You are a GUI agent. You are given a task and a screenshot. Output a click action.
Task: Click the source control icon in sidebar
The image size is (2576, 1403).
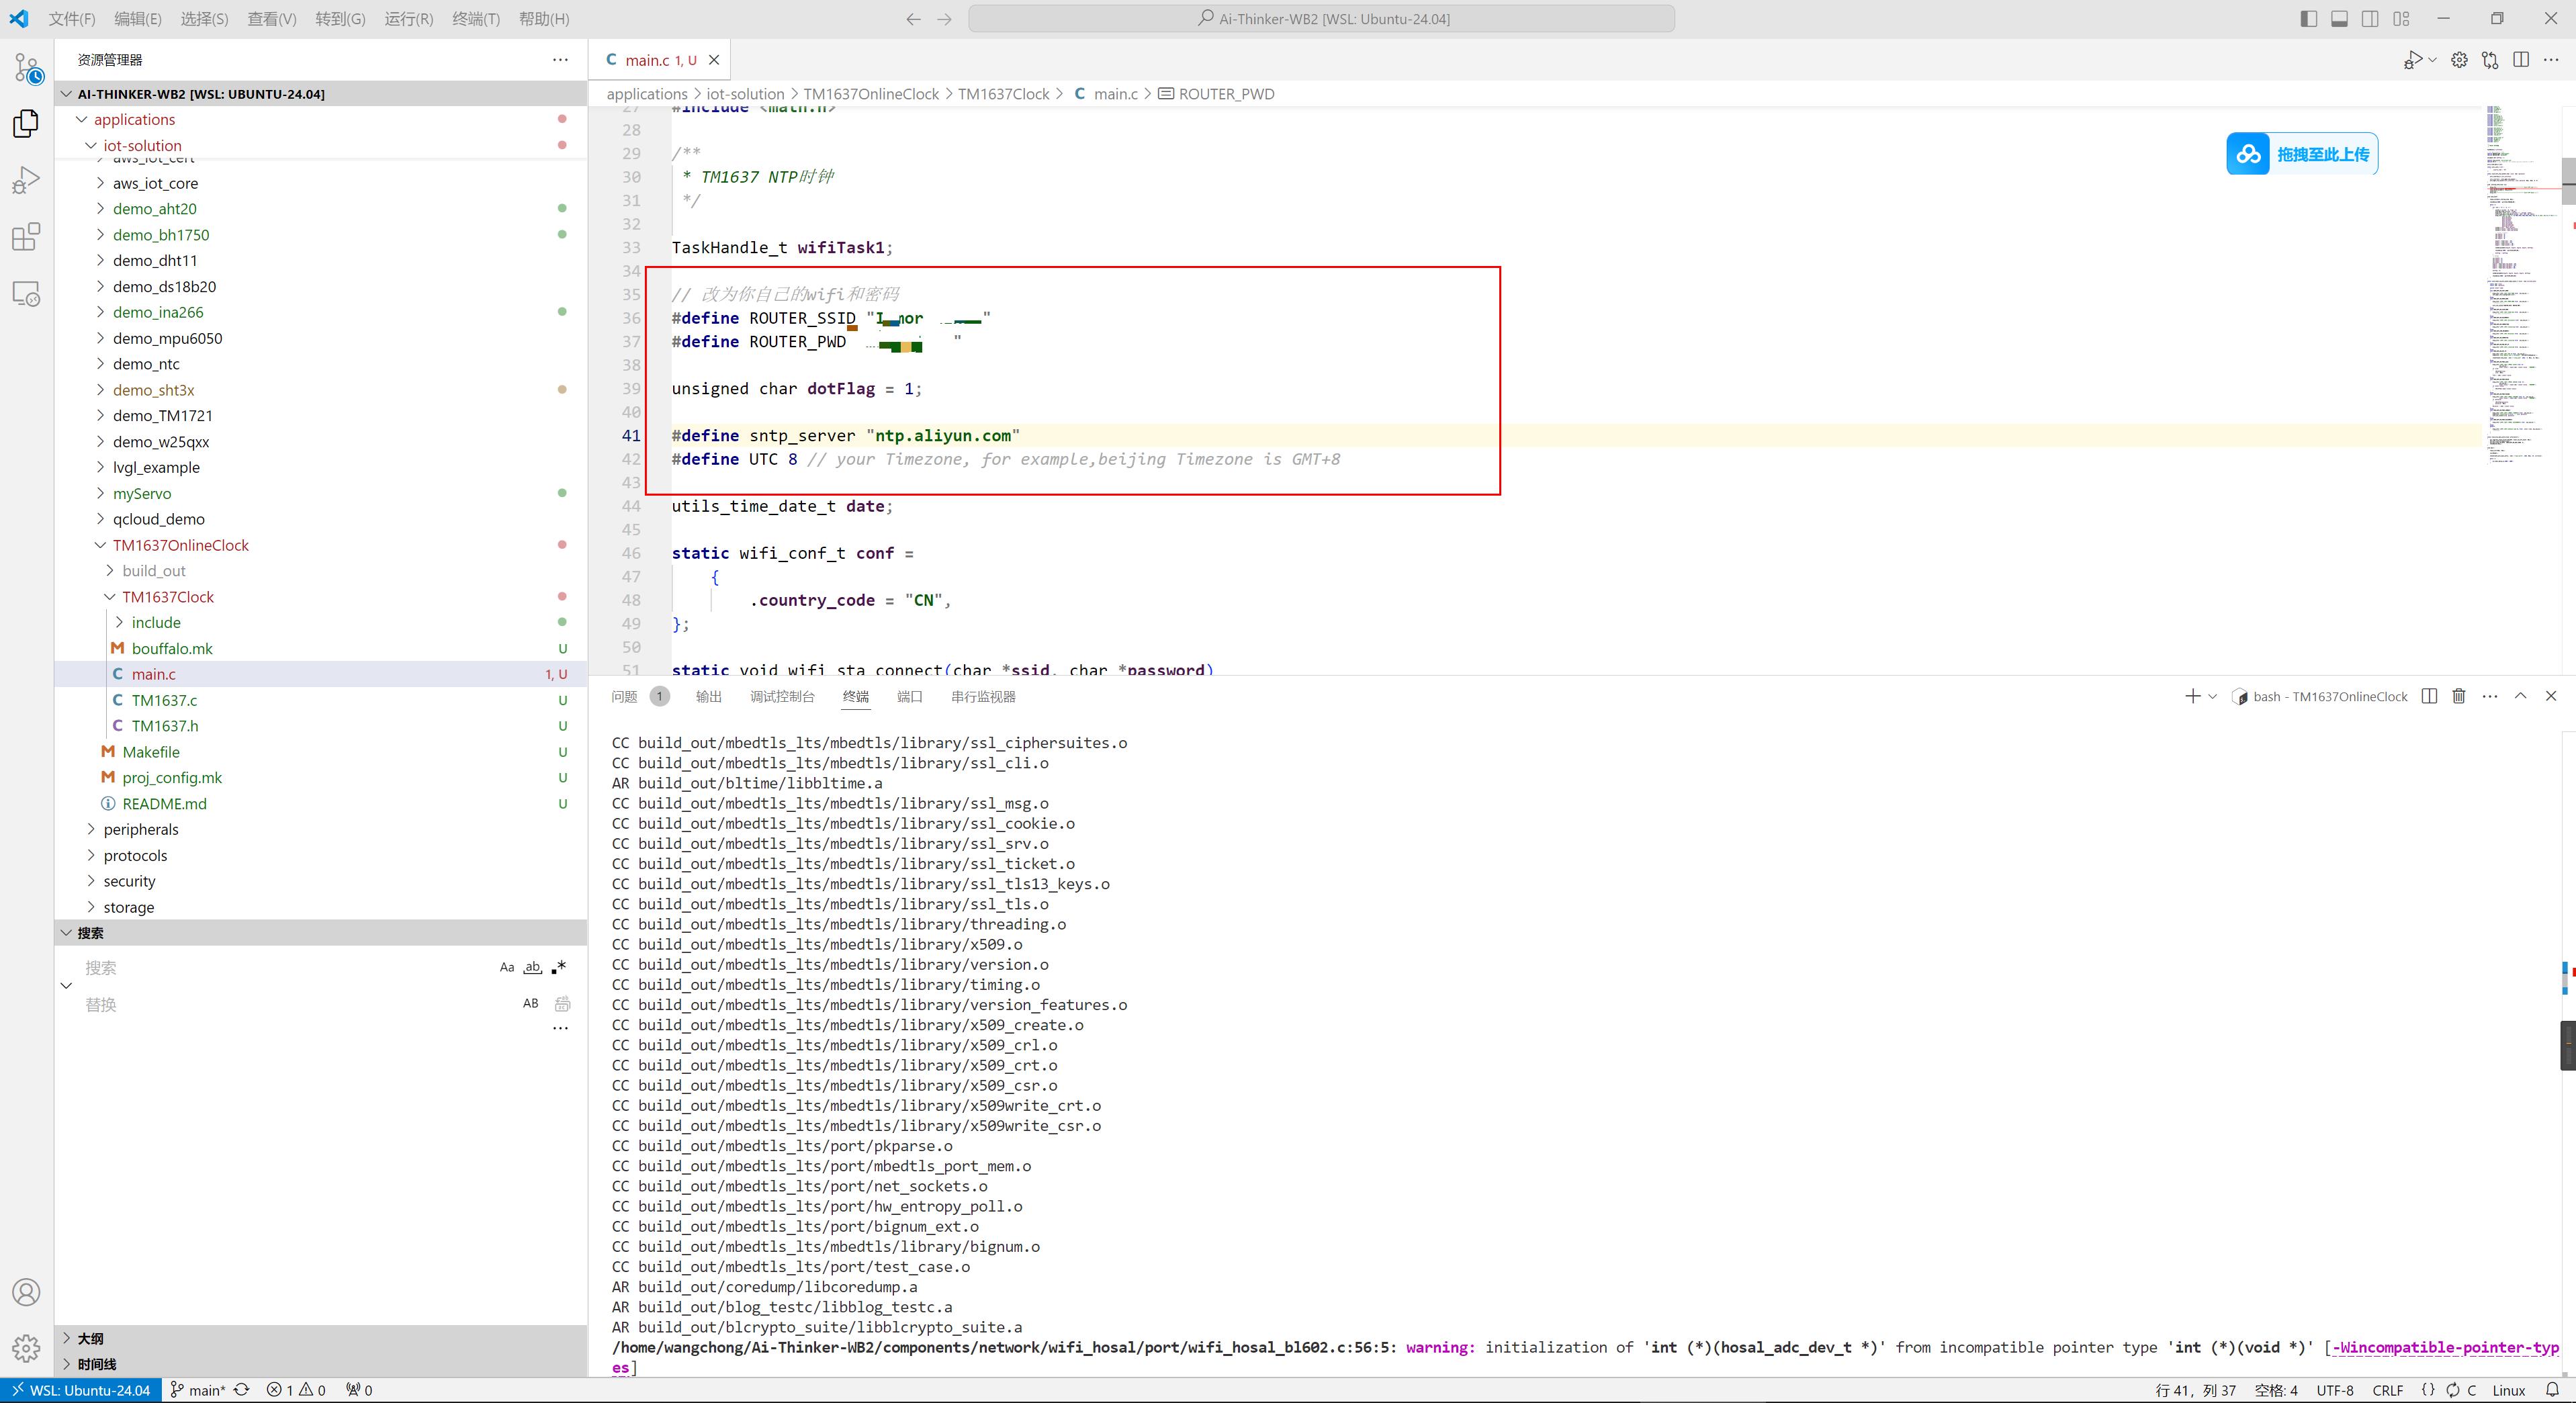point(24,67)
